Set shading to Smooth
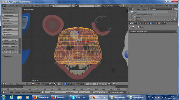179x100 pixels. point(6,40)
